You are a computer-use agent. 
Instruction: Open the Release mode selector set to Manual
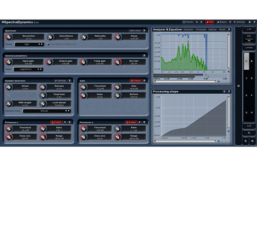click(x=47, y=111)
